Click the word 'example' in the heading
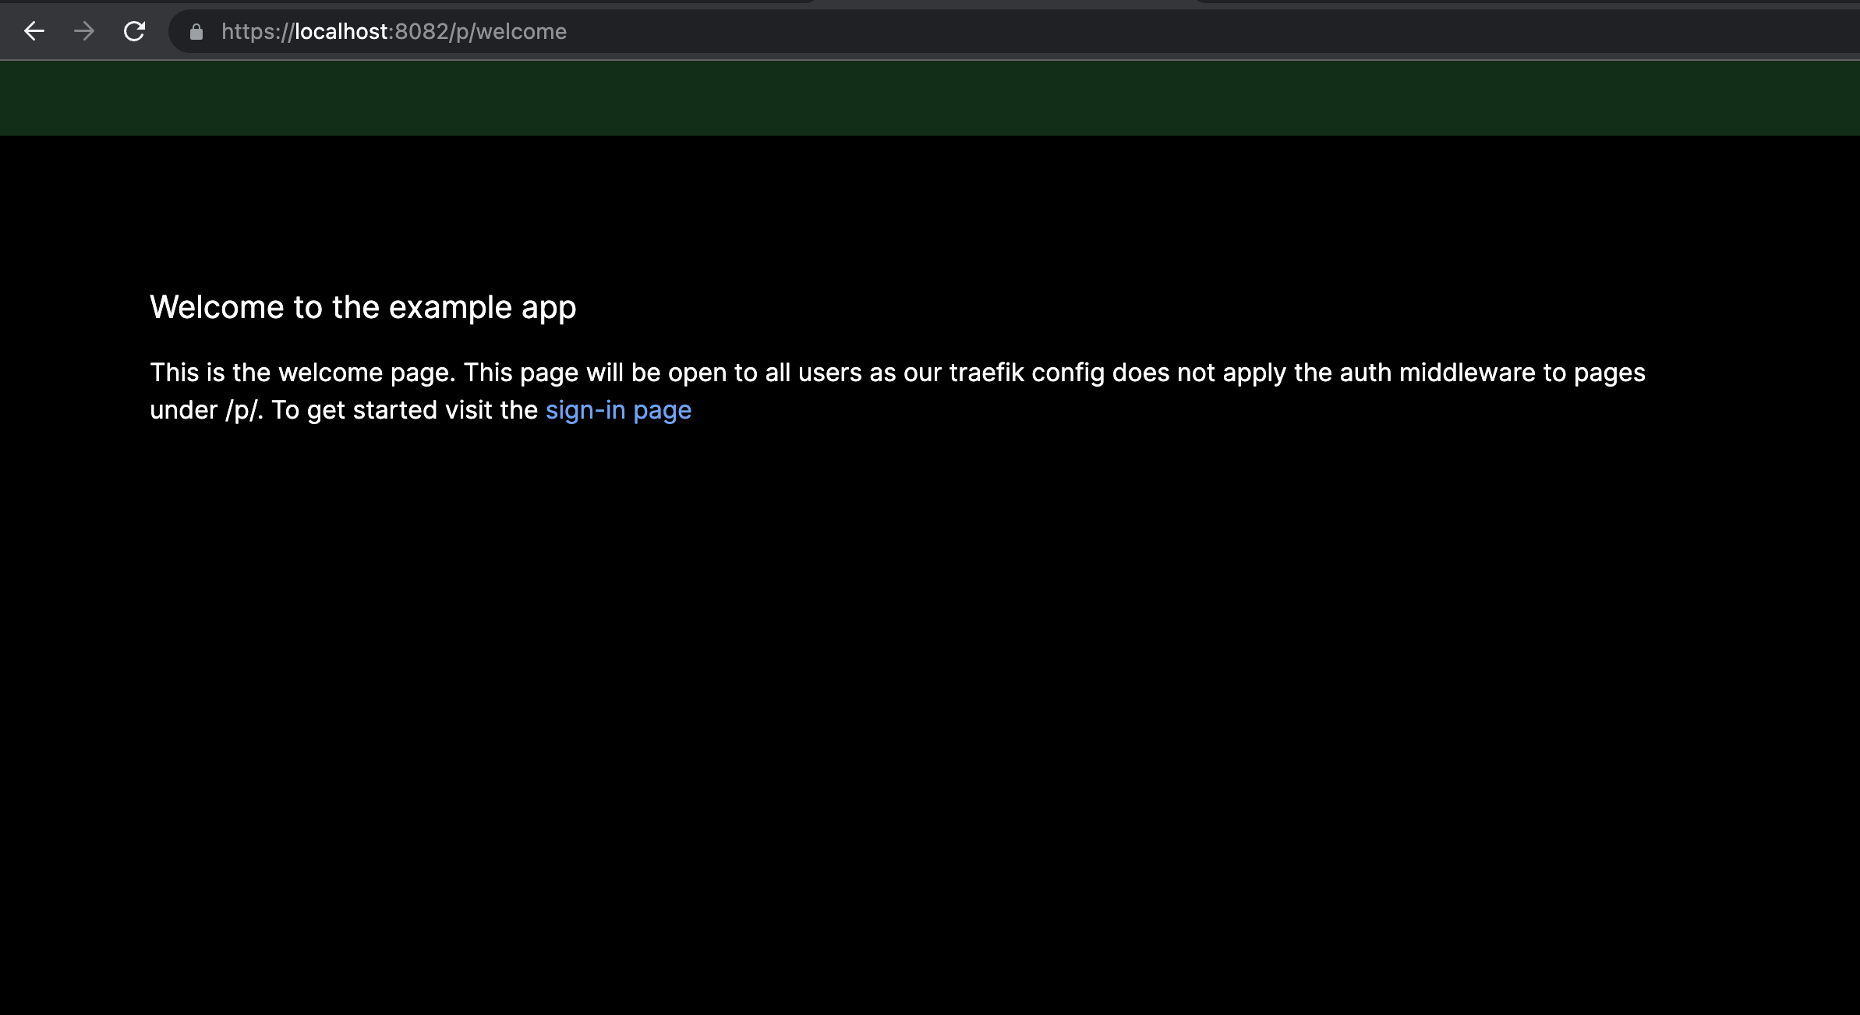The image size is (1860, 1015). [450, 307]
